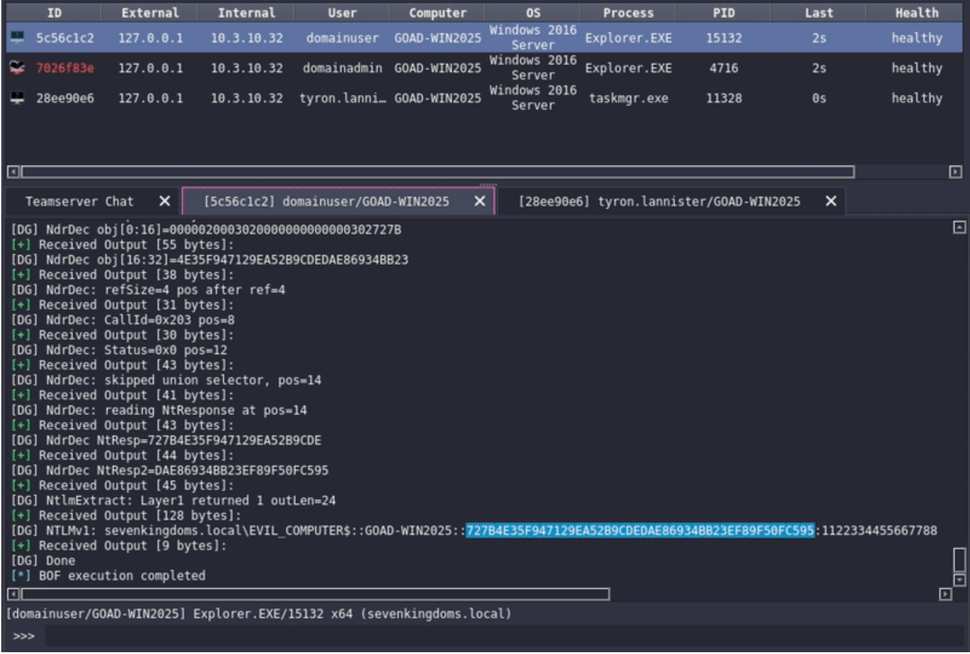Image resolution: width=970 pixels, height=654 pixels.
Task: Click highlighted NTLMv1 hash 727B4E35F947...
Action: [640, 530]
